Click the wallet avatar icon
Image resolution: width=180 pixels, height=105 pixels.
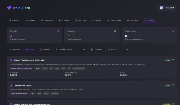[x=161, y=8]
